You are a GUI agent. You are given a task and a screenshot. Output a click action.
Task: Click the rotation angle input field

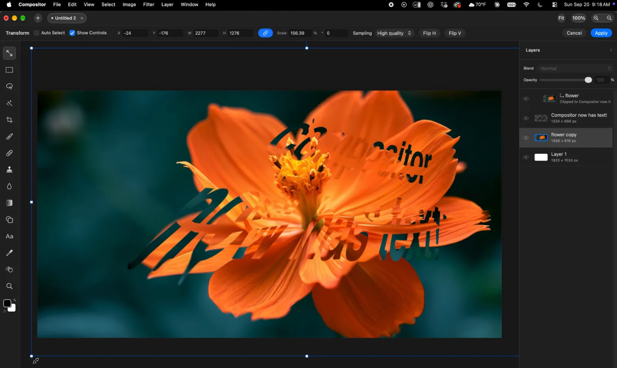click(337, 33)
